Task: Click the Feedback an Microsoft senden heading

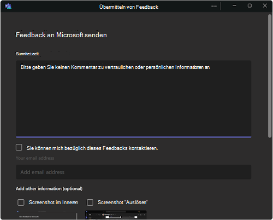Action: point(61,35)
